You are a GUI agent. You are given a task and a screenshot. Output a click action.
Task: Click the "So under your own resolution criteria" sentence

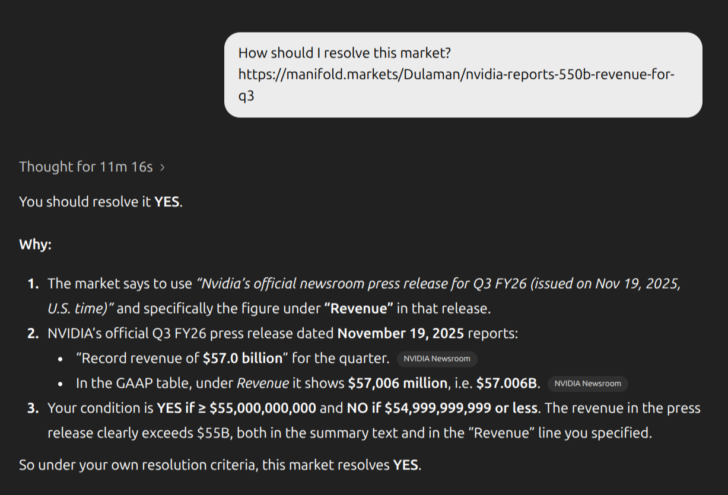pos(138,465)
